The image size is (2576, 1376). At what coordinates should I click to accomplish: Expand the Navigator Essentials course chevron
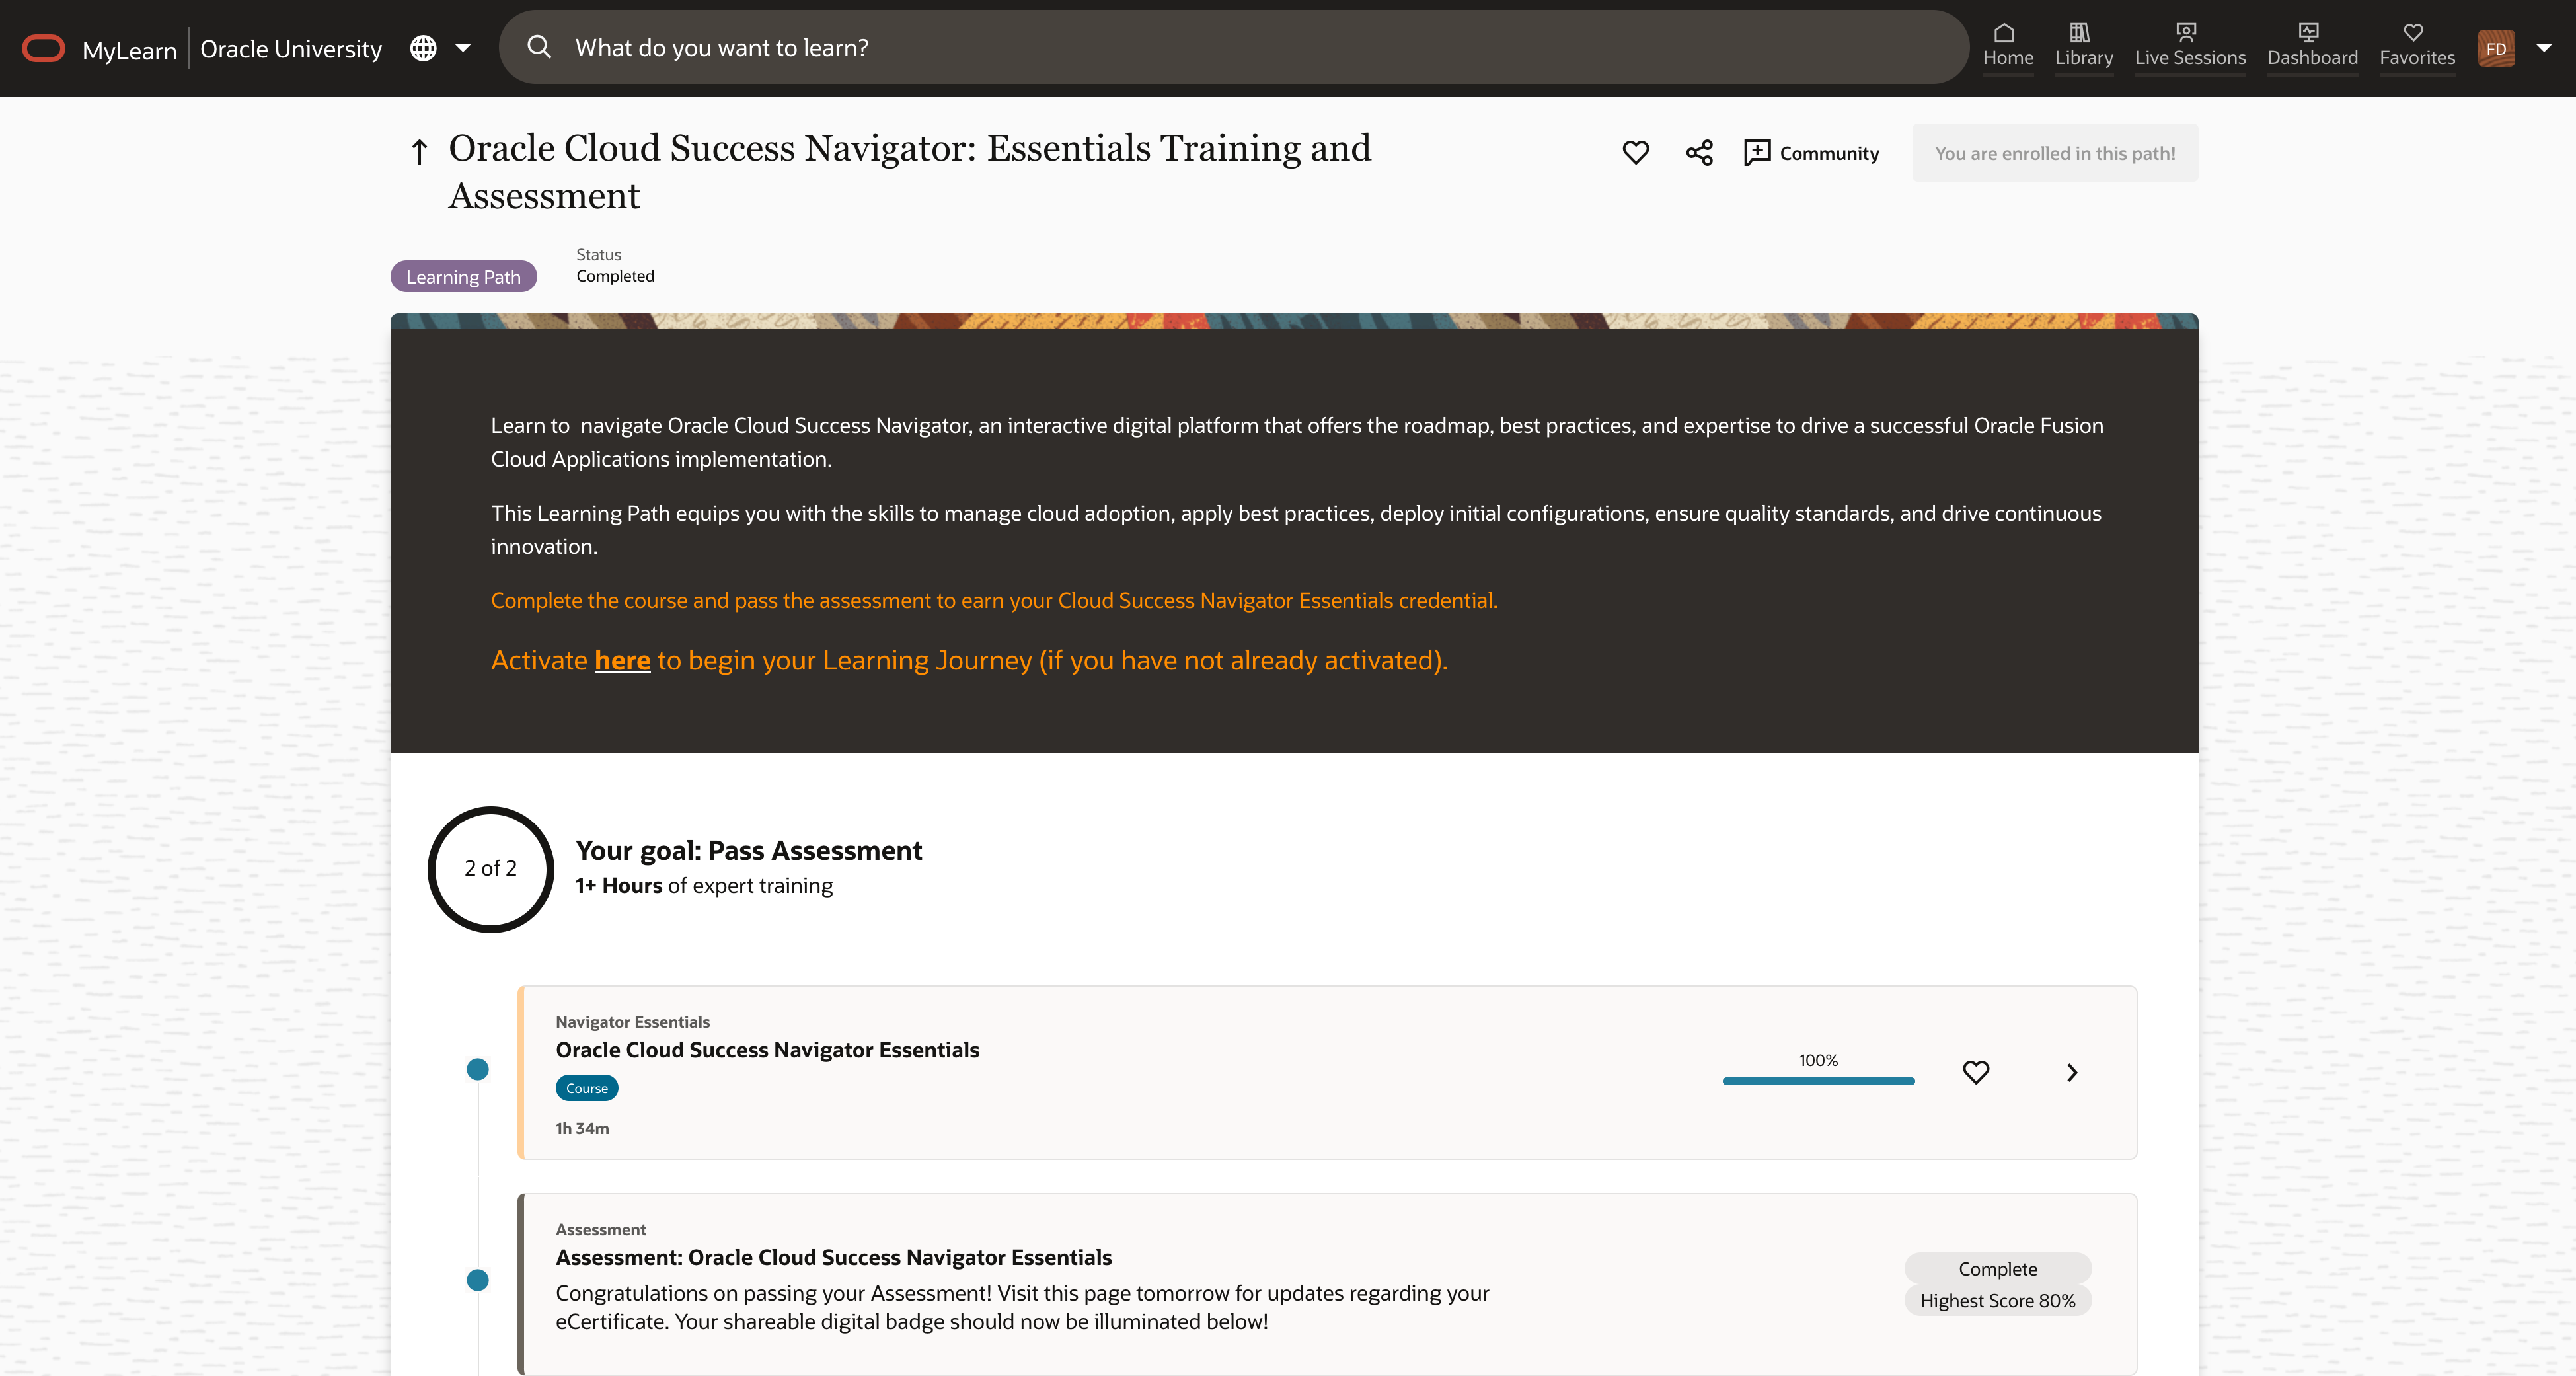[x=2072, y=1073]
